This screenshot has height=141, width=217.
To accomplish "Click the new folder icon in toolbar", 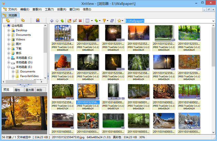I will [x=69, y=21].
